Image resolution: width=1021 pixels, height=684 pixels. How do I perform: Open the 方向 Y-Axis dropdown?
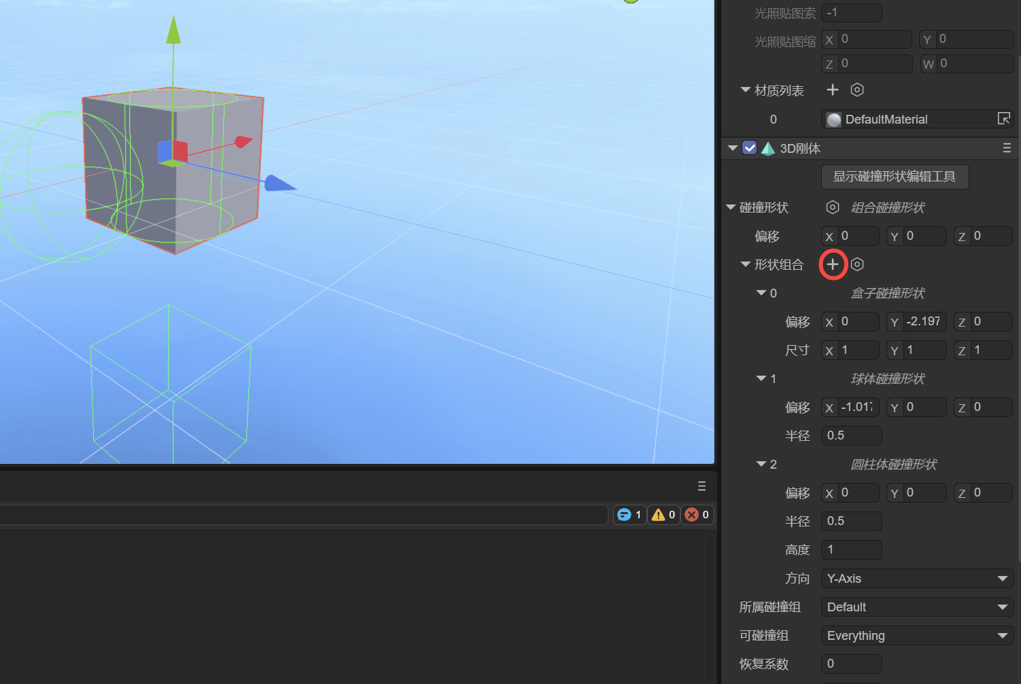[916, 579]
